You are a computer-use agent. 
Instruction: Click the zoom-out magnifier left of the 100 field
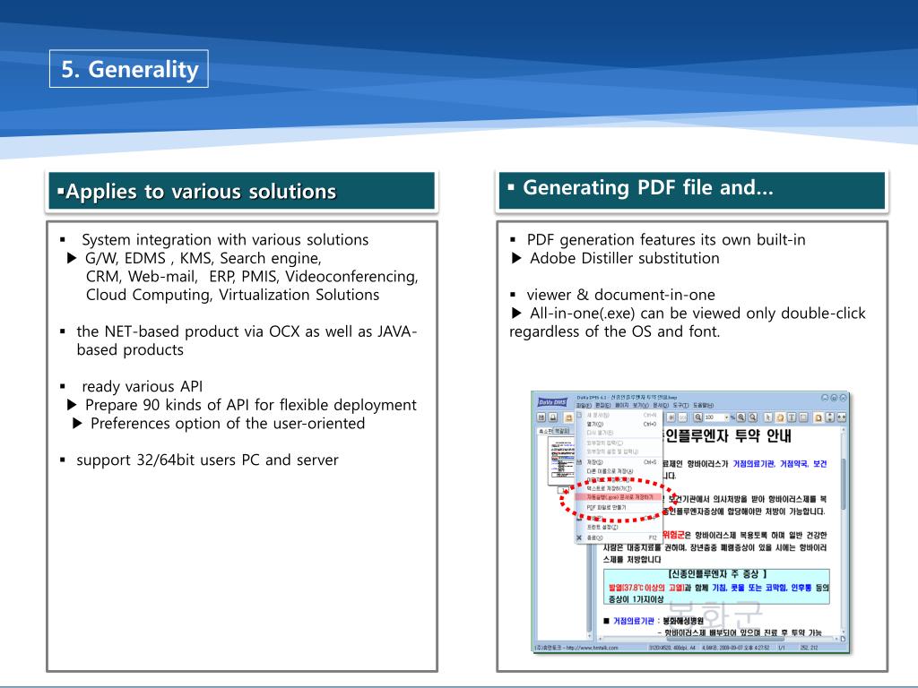coord(697,417)
